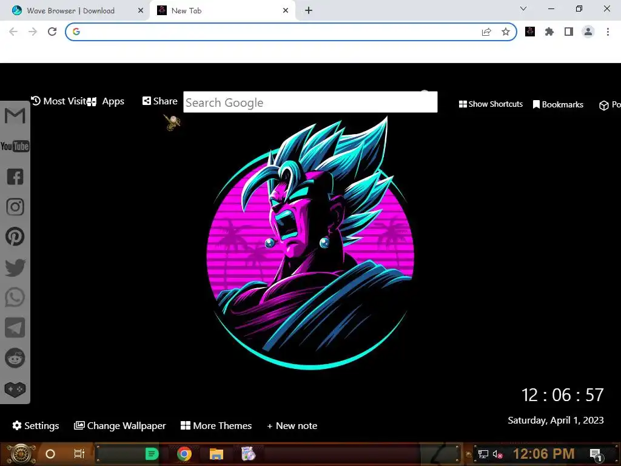Open the Most Visited list
621x466 pixels.
click(58, 101)
